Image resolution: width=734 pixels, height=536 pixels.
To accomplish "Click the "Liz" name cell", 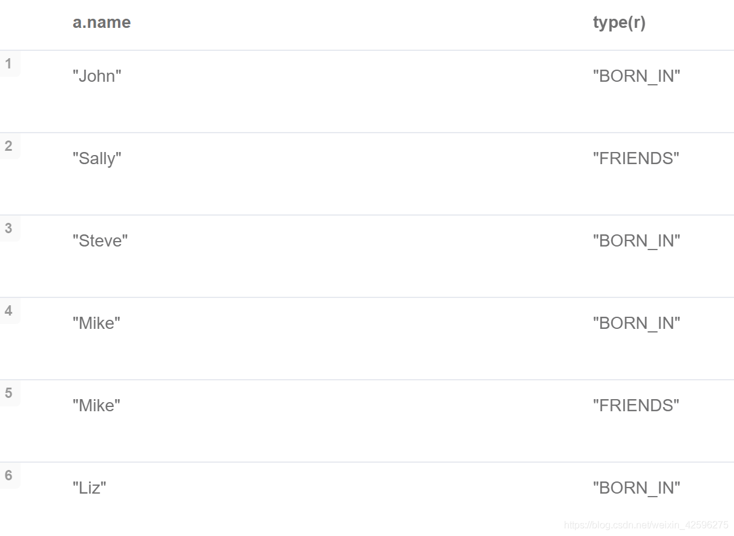I will pos(90,488).
